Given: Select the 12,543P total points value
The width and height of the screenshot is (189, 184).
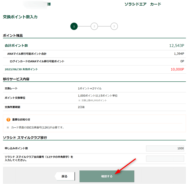Looking at the screenshot, I should coord(176,46).
